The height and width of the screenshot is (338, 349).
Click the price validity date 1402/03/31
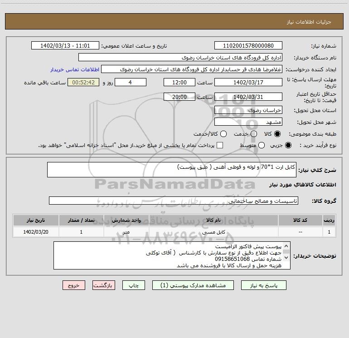click(x=248, y=97)
